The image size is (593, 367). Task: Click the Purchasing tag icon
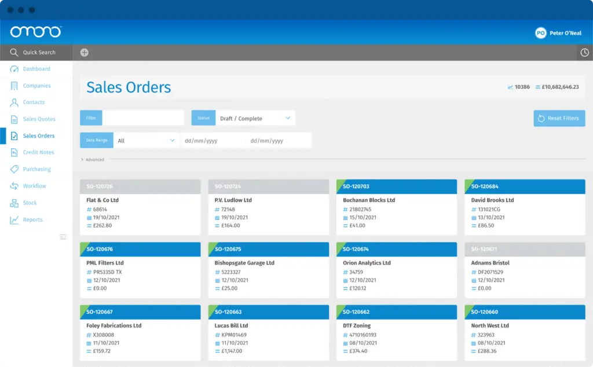(x=14, y=169)
